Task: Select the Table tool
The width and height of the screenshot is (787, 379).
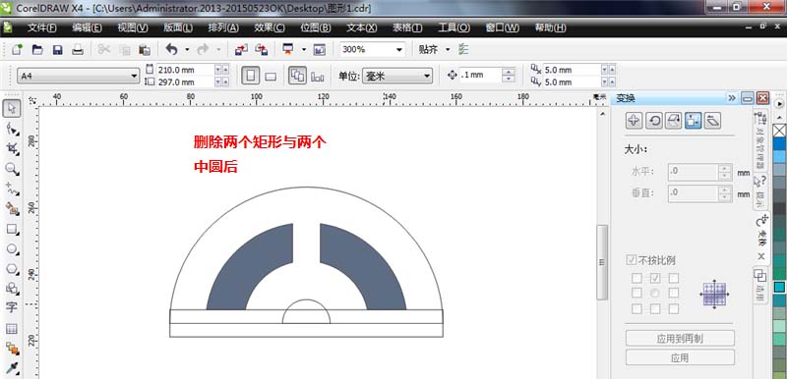Action: [12, 329]
